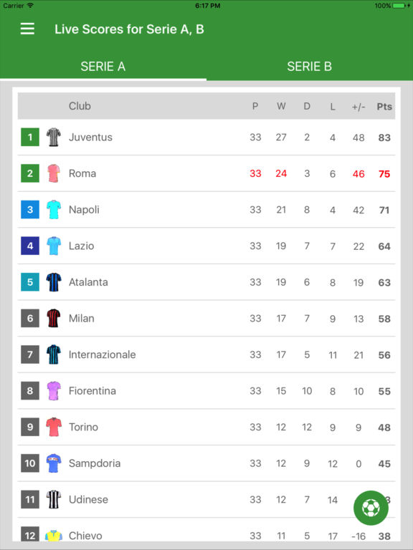
Task: Switch to the SERIE B tab
Action: point(310,67)
